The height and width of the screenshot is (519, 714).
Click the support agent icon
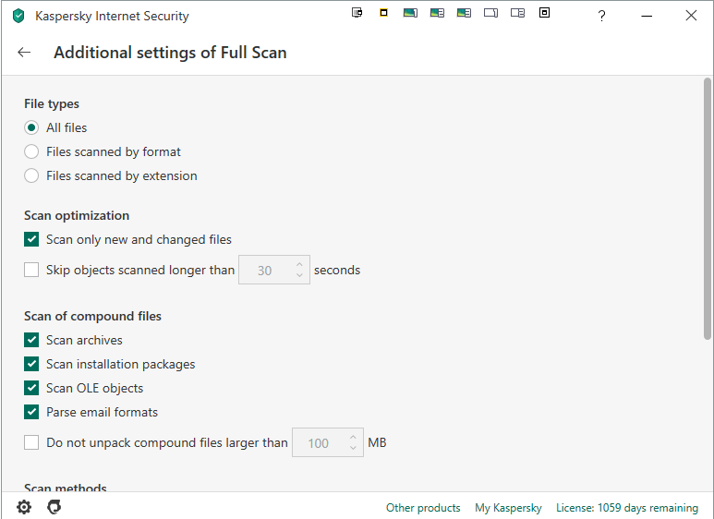(54, 507)
